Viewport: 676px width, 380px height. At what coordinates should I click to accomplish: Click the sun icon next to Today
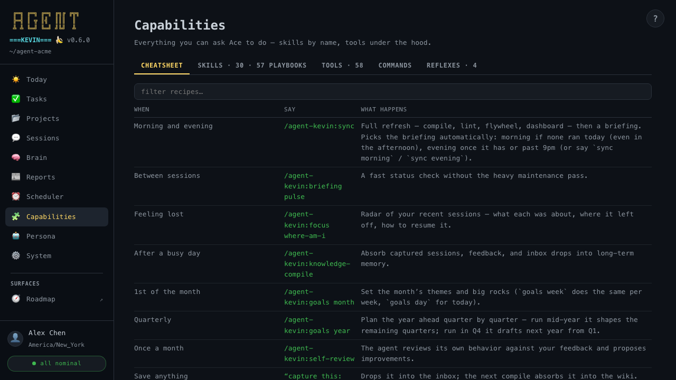pyautogui.click(x=16, y=79)
